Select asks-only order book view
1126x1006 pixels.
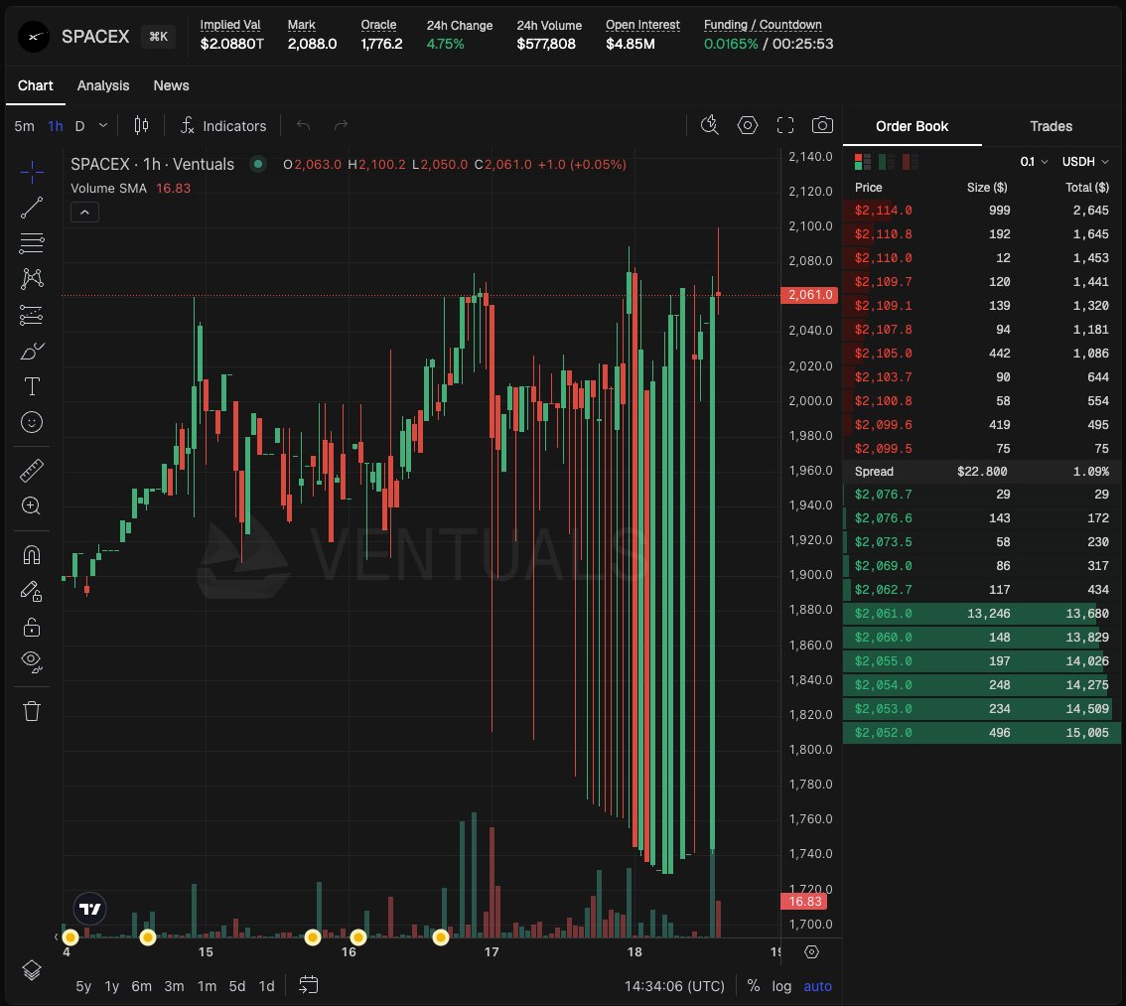point(911,162)
